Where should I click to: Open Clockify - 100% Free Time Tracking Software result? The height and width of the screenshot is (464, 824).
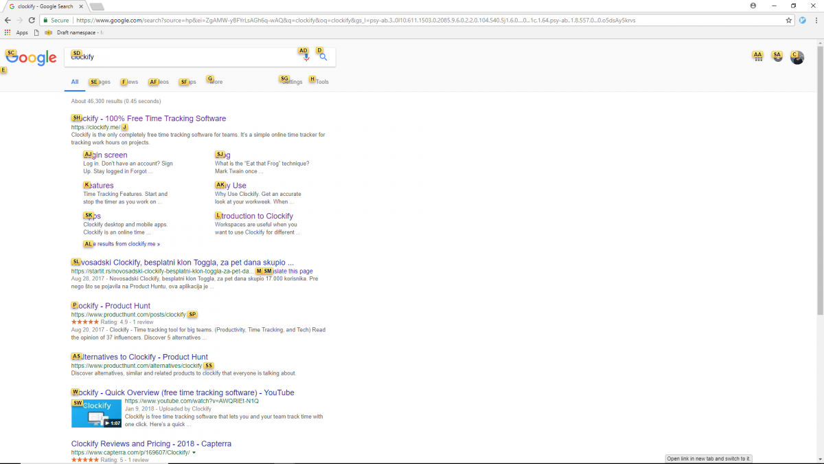(148, 118)
